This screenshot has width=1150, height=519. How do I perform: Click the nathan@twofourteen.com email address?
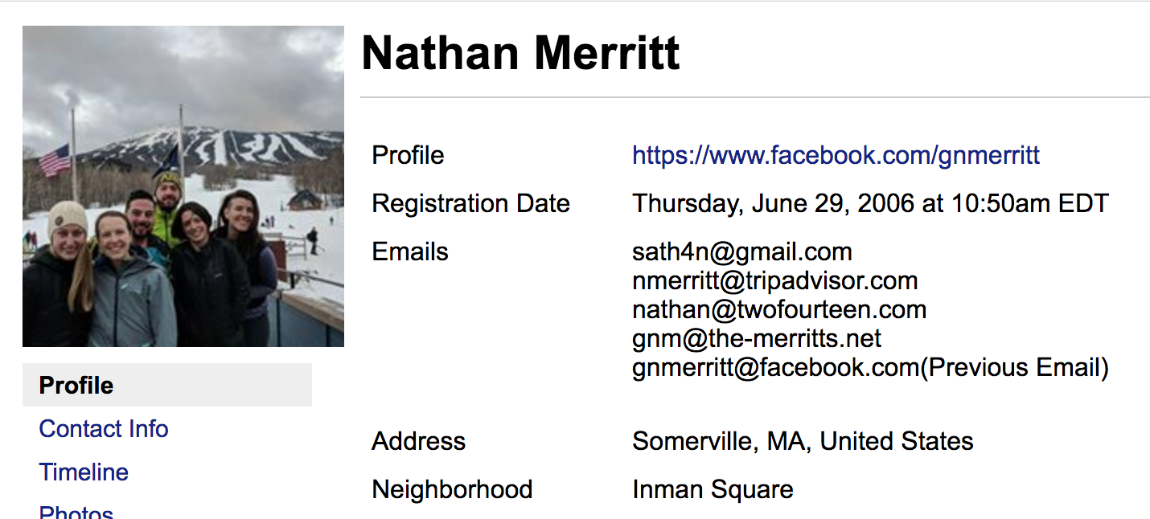click(779, 309)
